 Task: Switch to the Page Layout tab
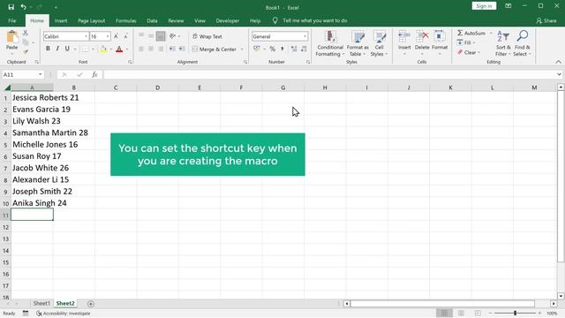92,20
